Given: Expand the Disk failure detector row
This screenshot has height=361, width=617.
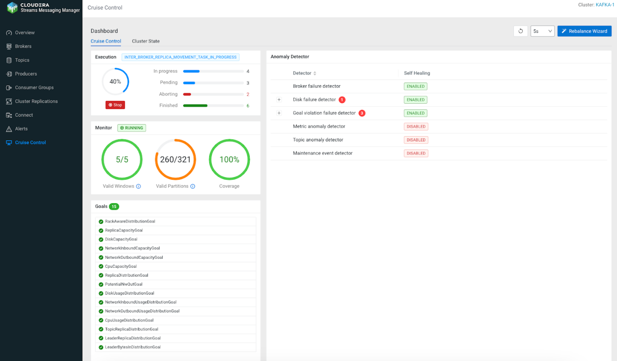Looking at the screenshot, I should [x=279, y=100].
